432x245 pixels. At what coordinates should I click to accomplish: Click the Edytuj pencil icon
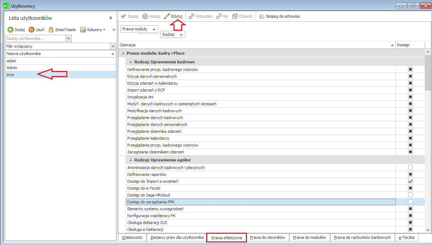click(167, 16)
